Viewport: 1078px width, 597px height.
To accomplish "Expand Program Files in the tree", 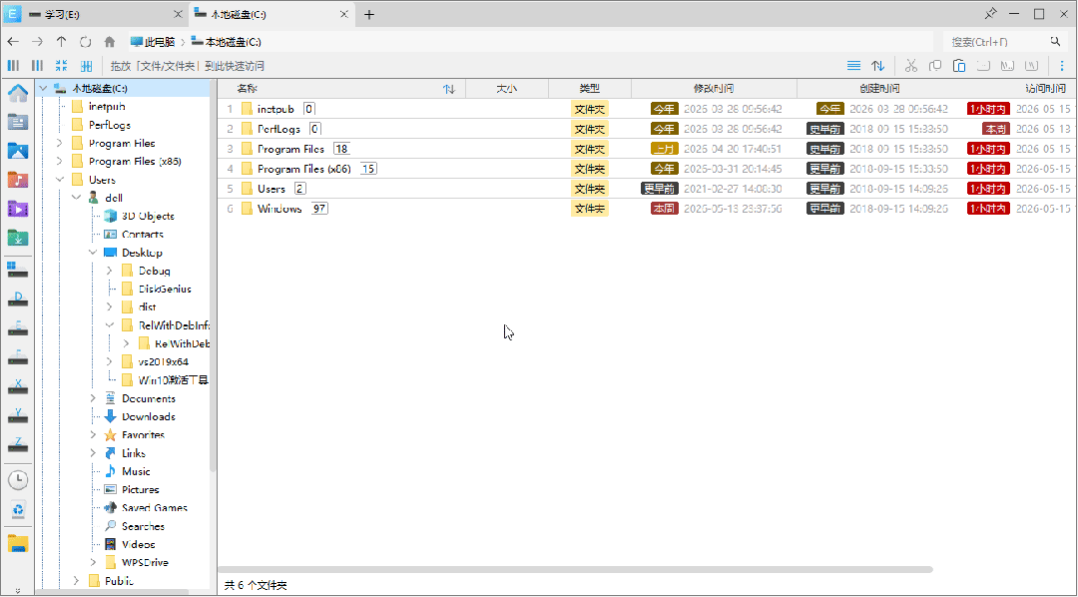I will [x=60, y=143].
